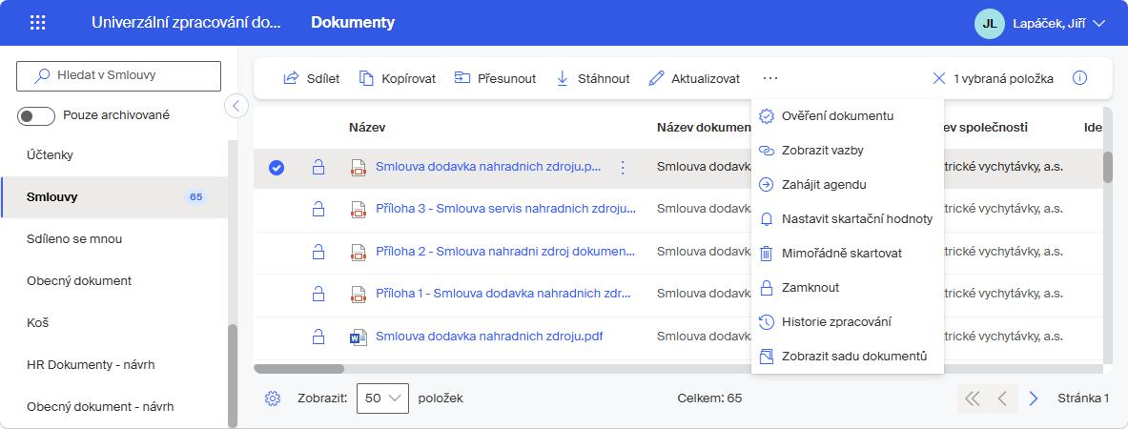Go to next page arrow
Screen dimensions: 1128x429
tap(1034, 398)
